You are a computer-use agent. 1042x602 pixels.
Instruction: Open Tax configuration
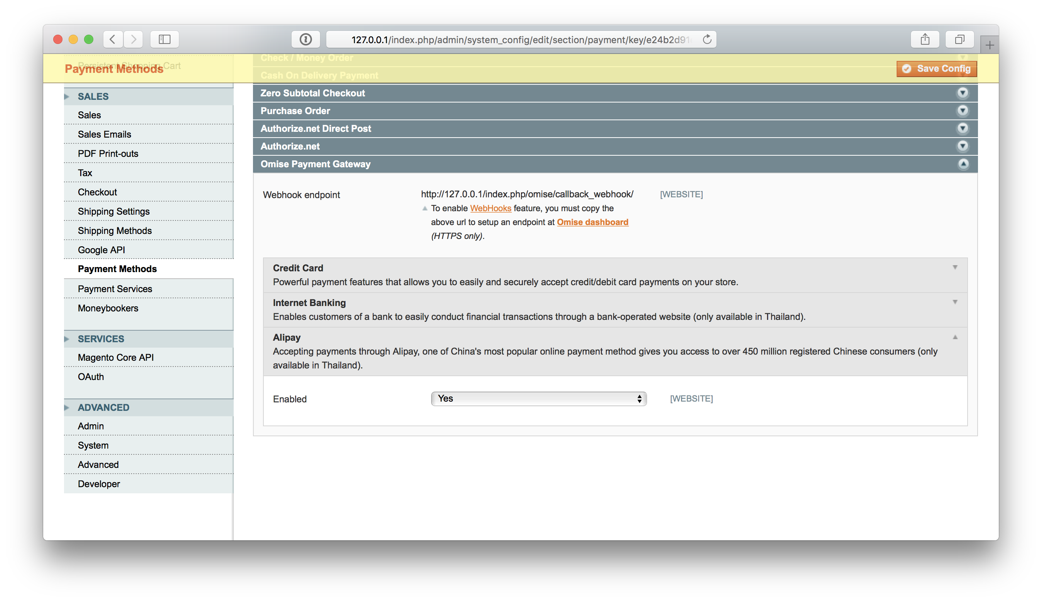point(148,173)
